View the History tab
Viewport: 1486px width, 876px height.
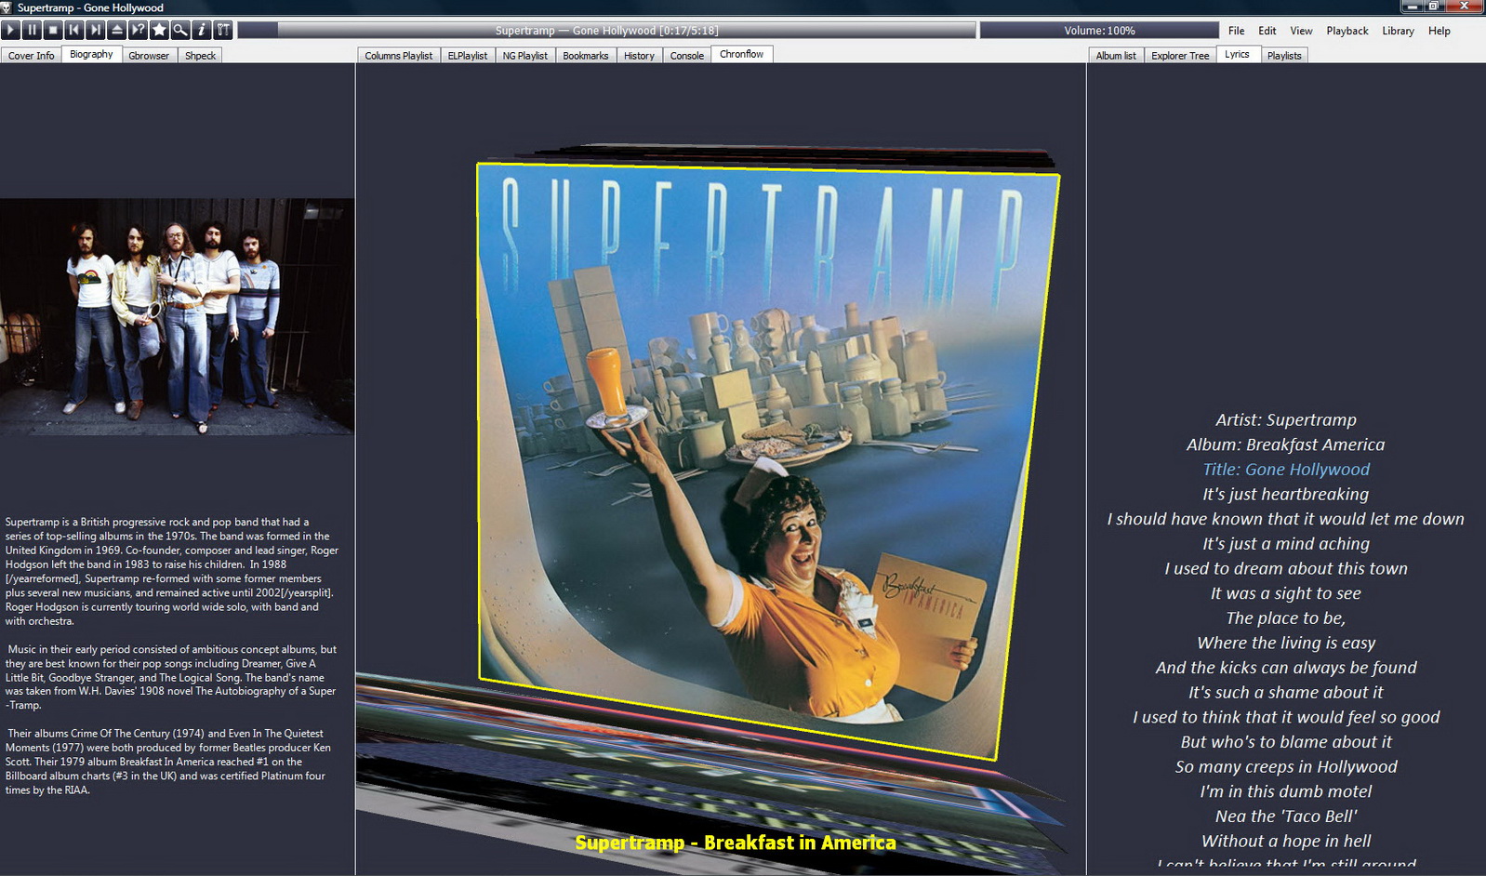point(639,56)
